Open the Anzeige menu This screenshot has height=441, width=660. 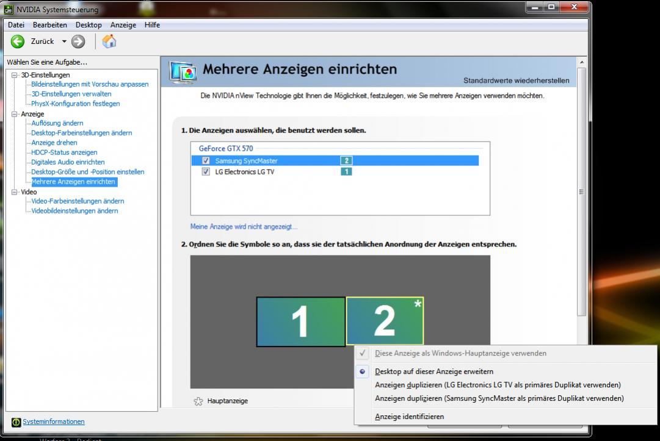tap(123, 25)
